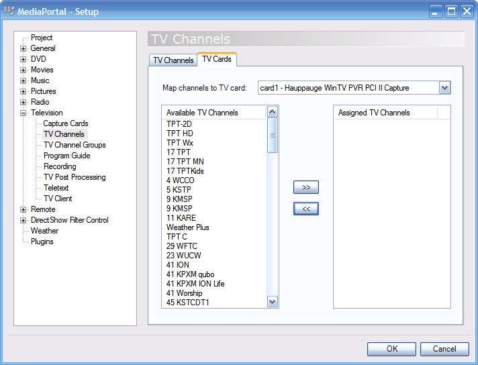This screenshot has height=365, width=478.
Task: Click the Assigned TV Channels column header
Action: point(385,113)
